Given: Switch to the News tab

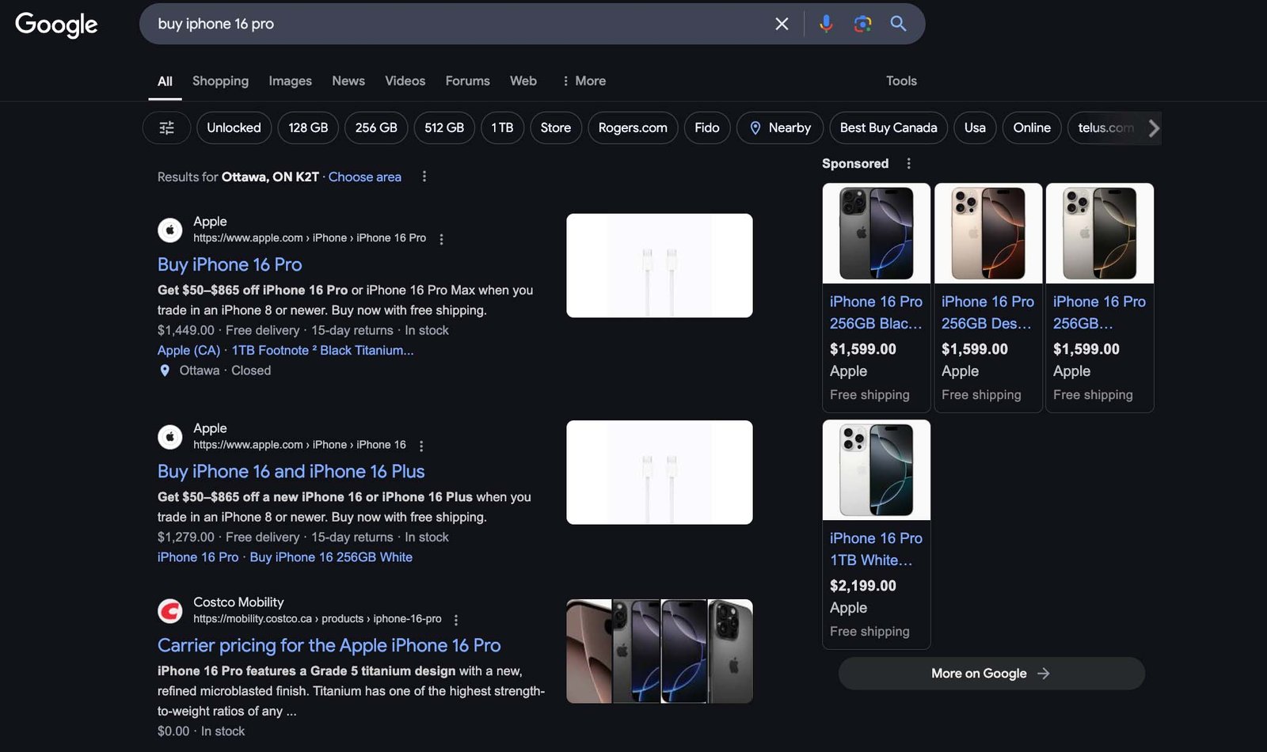Looking at the screenshot, I should [348, 81].
